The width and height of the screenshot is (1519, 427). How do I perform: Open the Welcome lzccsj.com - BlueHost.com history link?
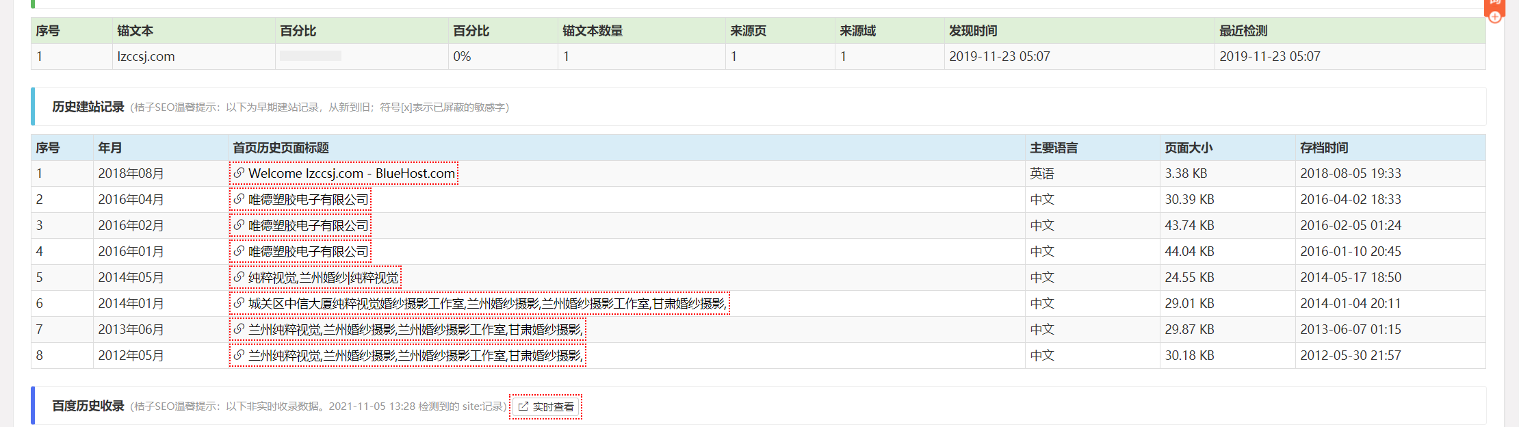[344, 174]
